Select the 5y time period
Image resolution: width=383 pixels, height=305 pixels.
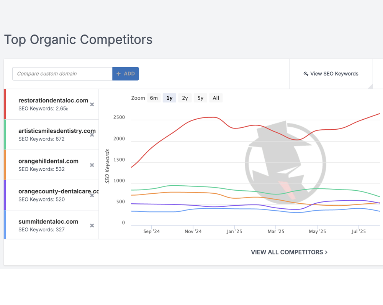pyautogui.click(x=200, y=98)
